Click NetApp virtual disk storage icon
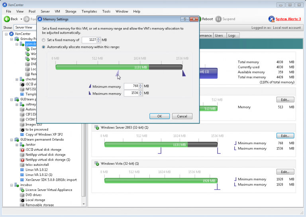The height and width of the screenshot is (217, 306). [x=22, y=155]
